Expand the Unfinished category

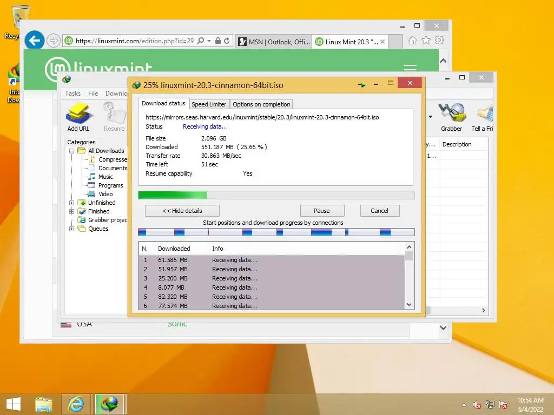72,203
